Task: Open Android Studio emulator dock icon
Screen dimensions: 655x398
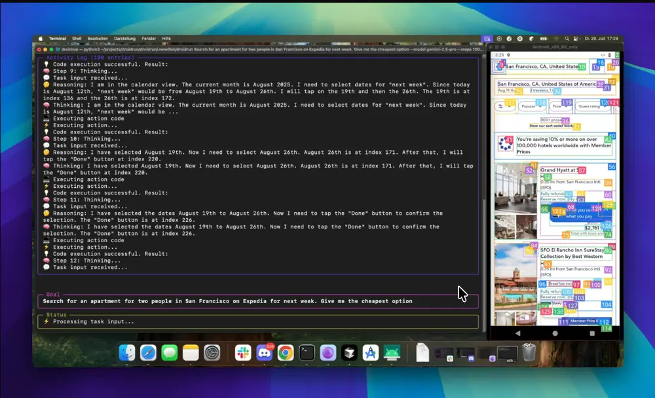Action: [392, 353]
